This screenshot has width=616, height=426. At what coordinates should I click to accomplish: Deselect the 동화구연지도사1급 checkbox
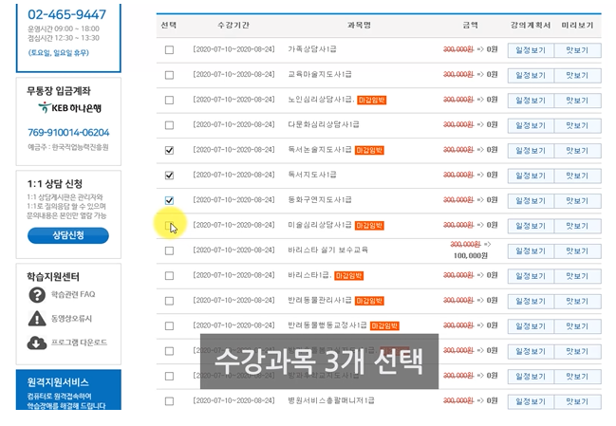pos(169,200)
